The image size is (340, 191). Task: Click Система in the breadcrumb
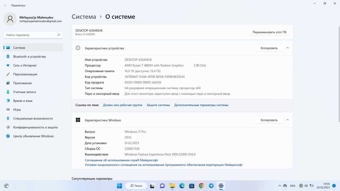point(84,17)
